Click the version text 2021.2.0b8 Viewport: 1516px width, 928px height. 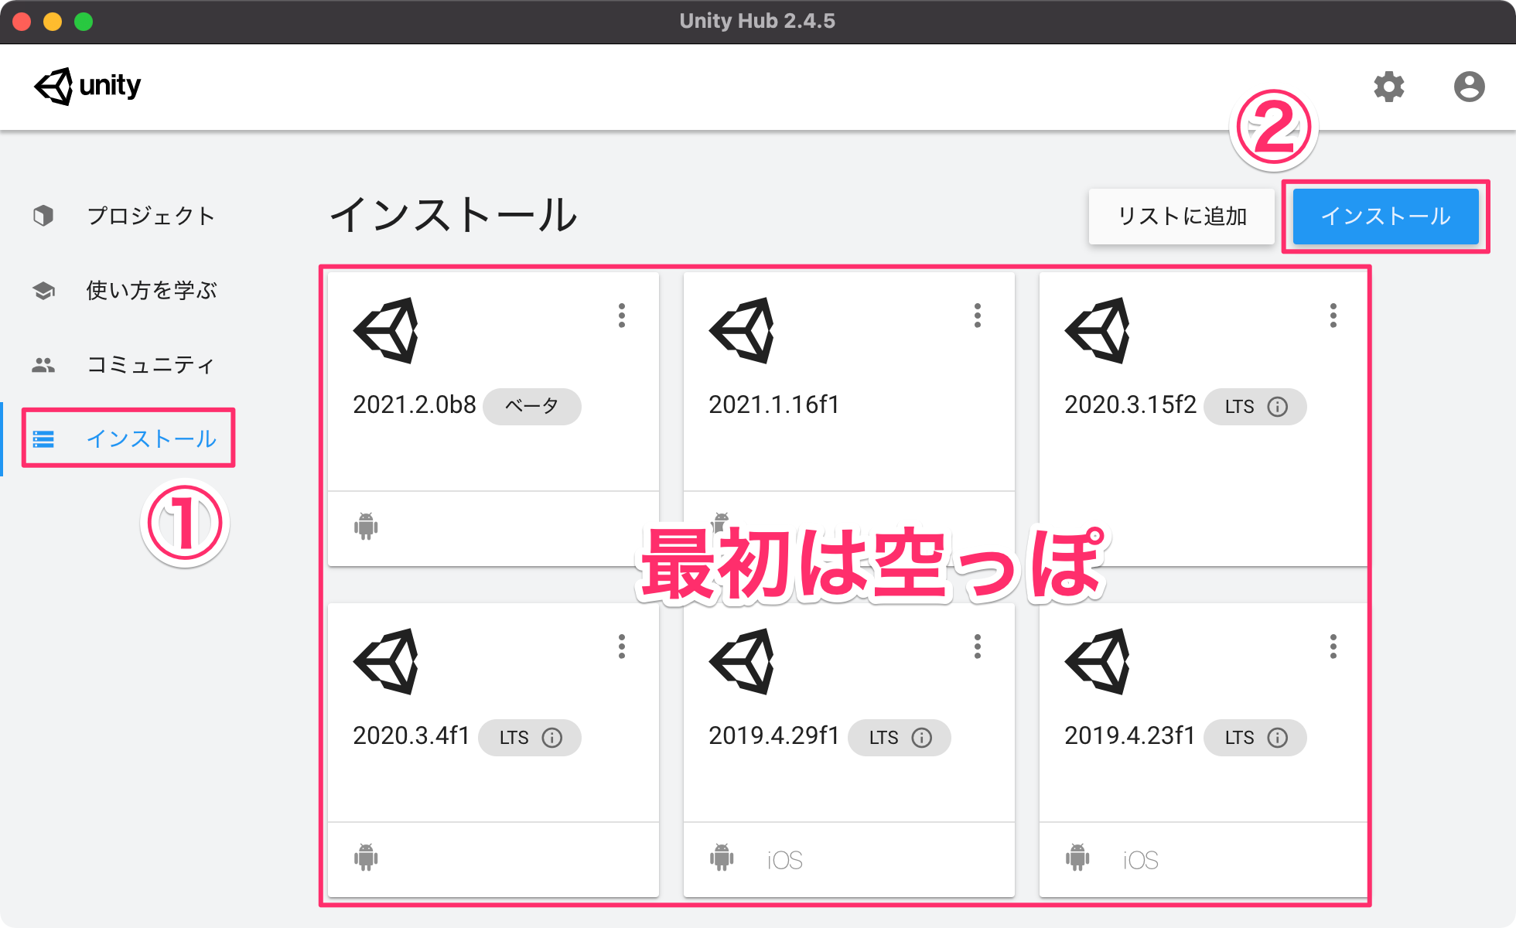click(415, 404)
